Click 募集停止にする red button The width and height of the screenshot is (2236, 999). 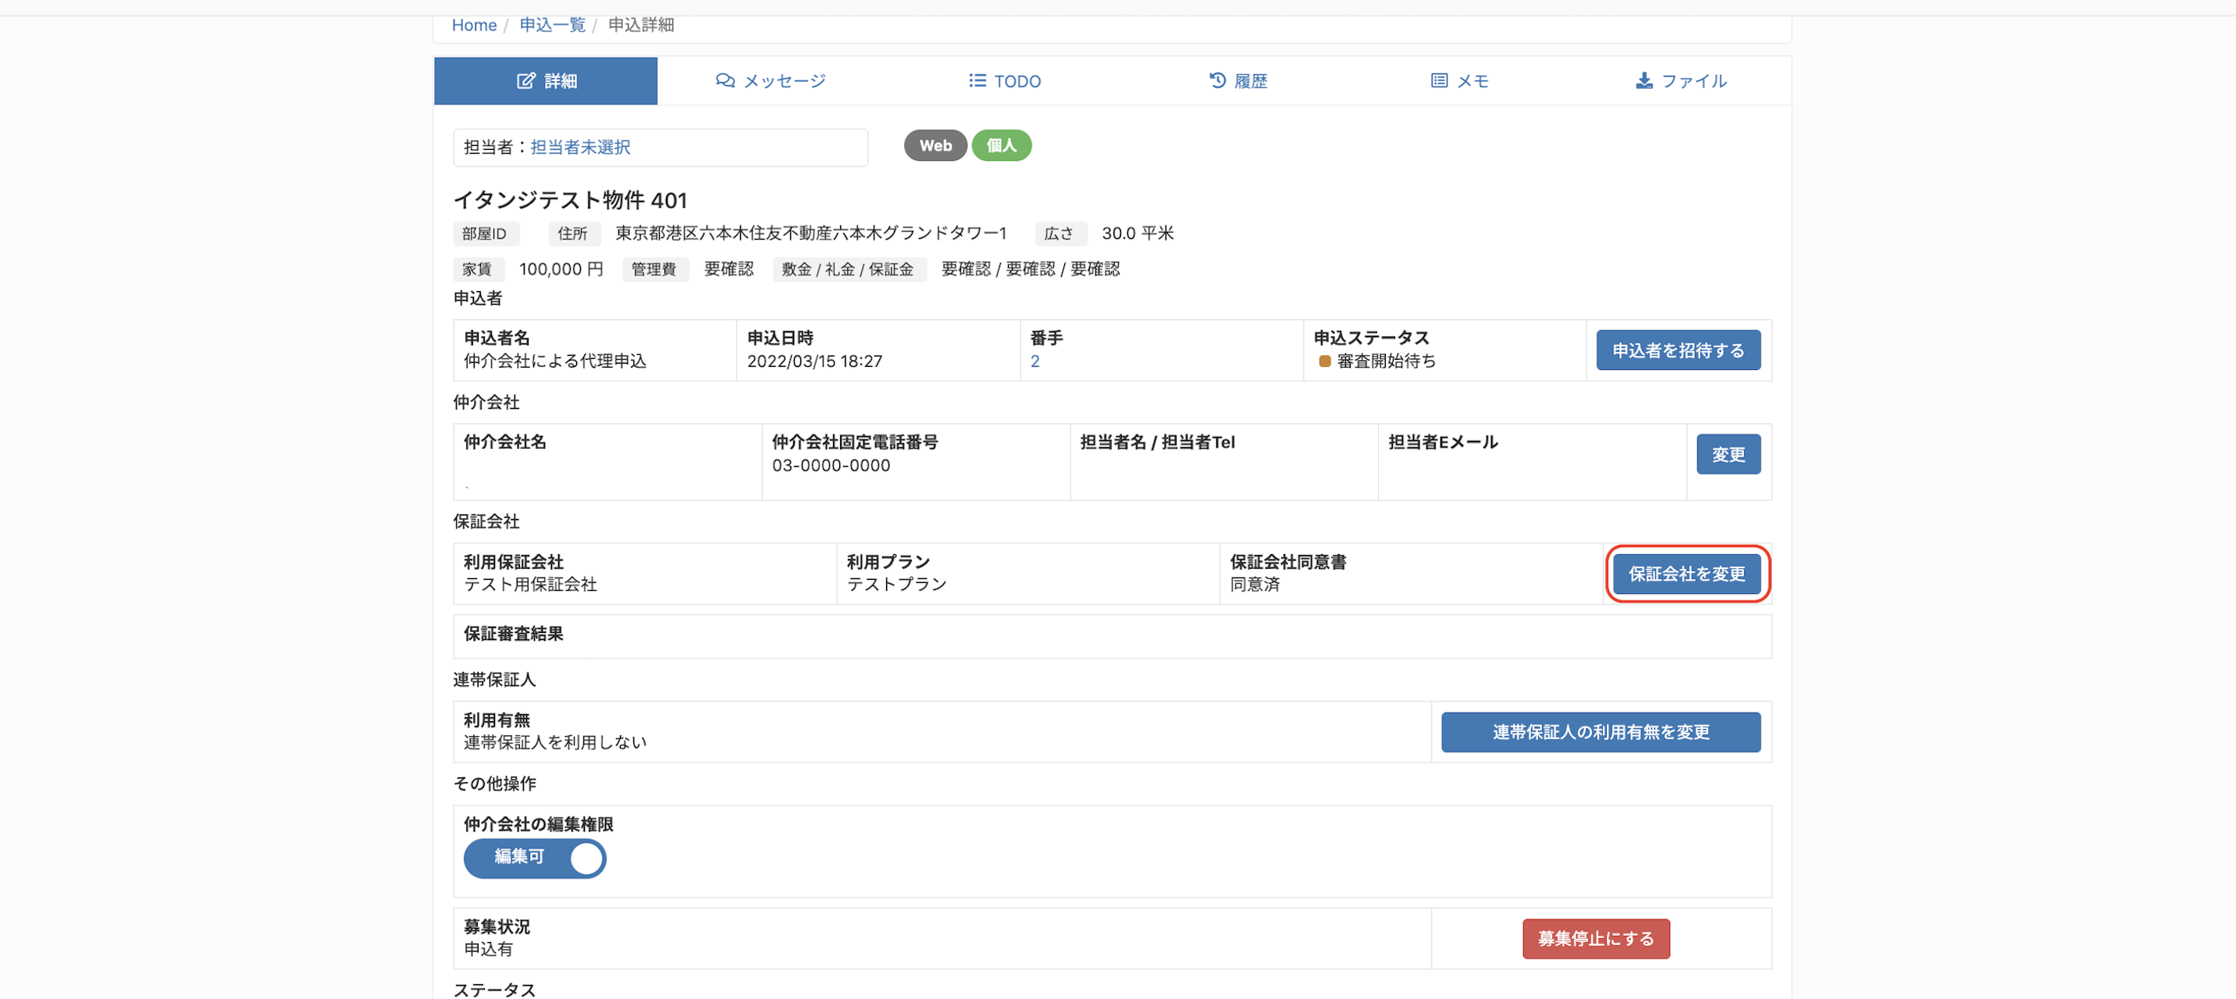coord(1595,939)
